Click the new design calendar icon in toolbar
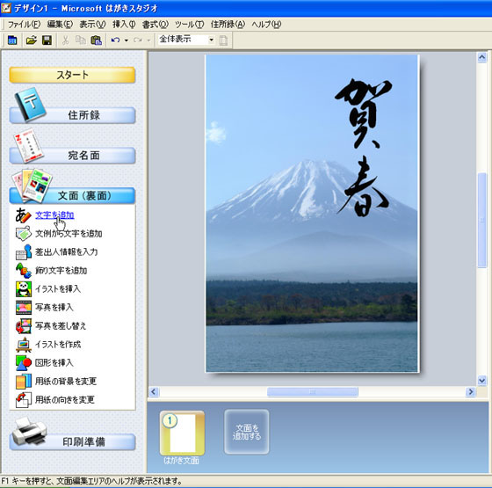The width and height of the screenshot is (492, 488). [12, 40]
